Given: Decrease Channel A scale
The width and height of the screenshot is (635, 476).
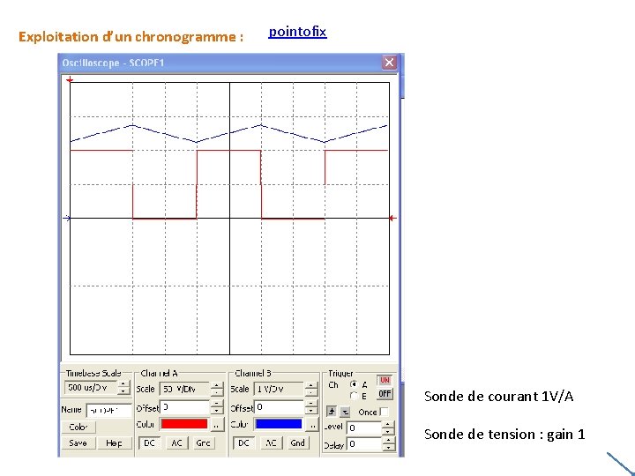Looking at the screenshot, I should [217, 392].
